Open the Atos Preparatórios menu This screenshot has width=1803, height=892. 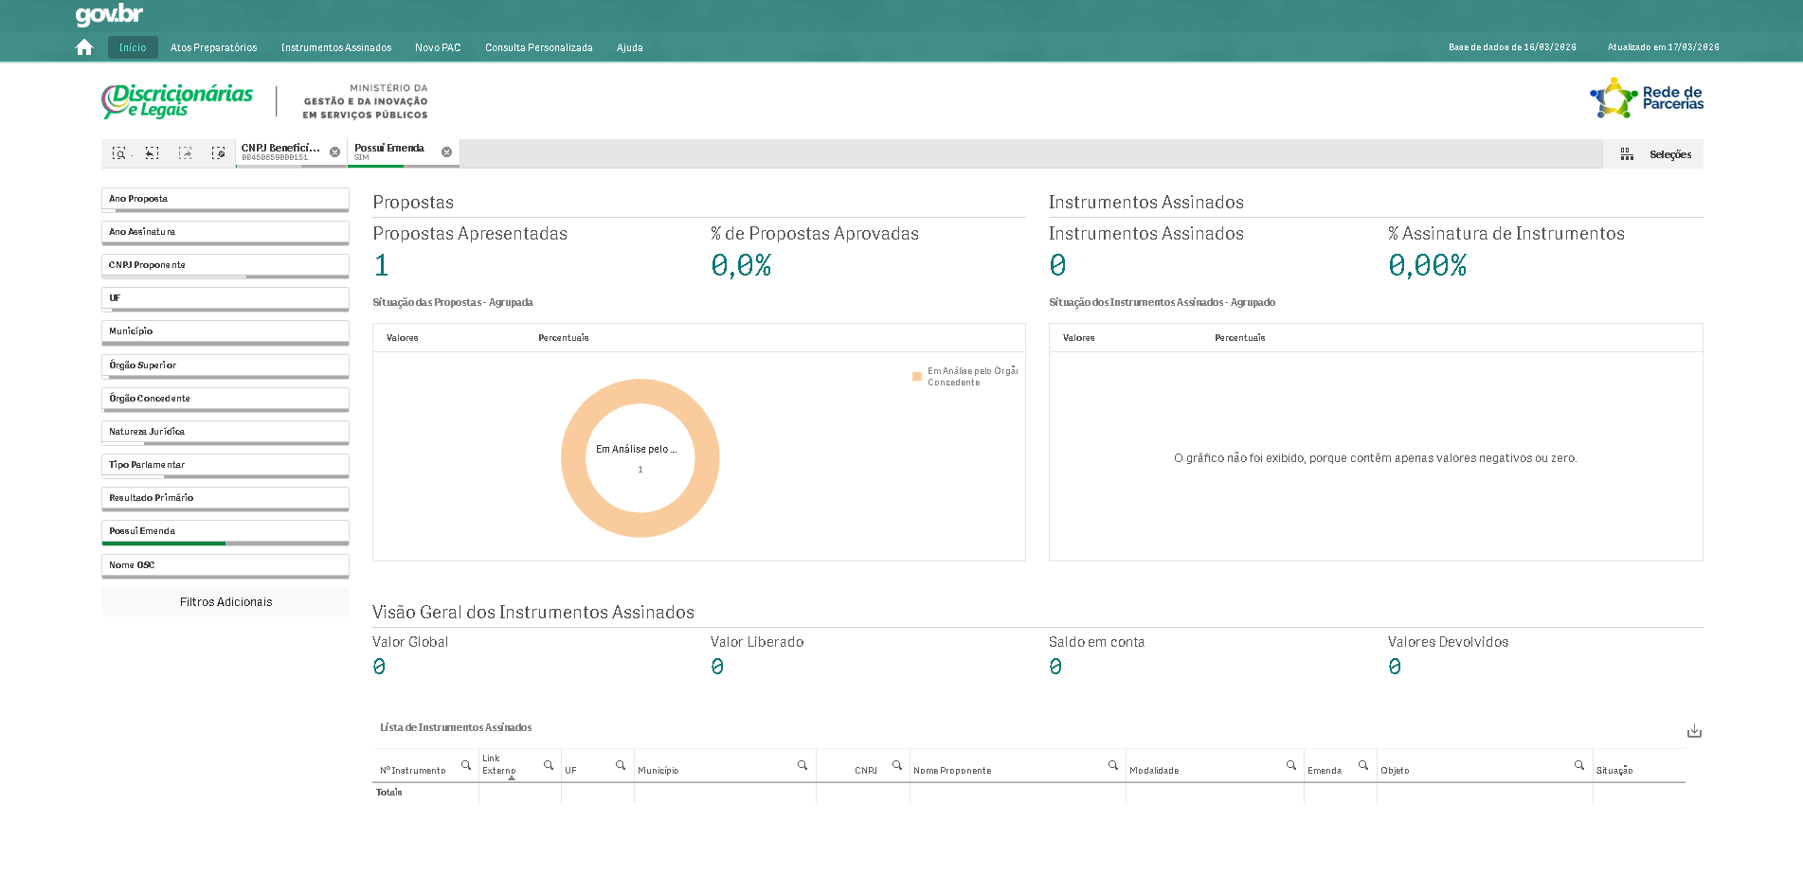[x=213, y=47]
